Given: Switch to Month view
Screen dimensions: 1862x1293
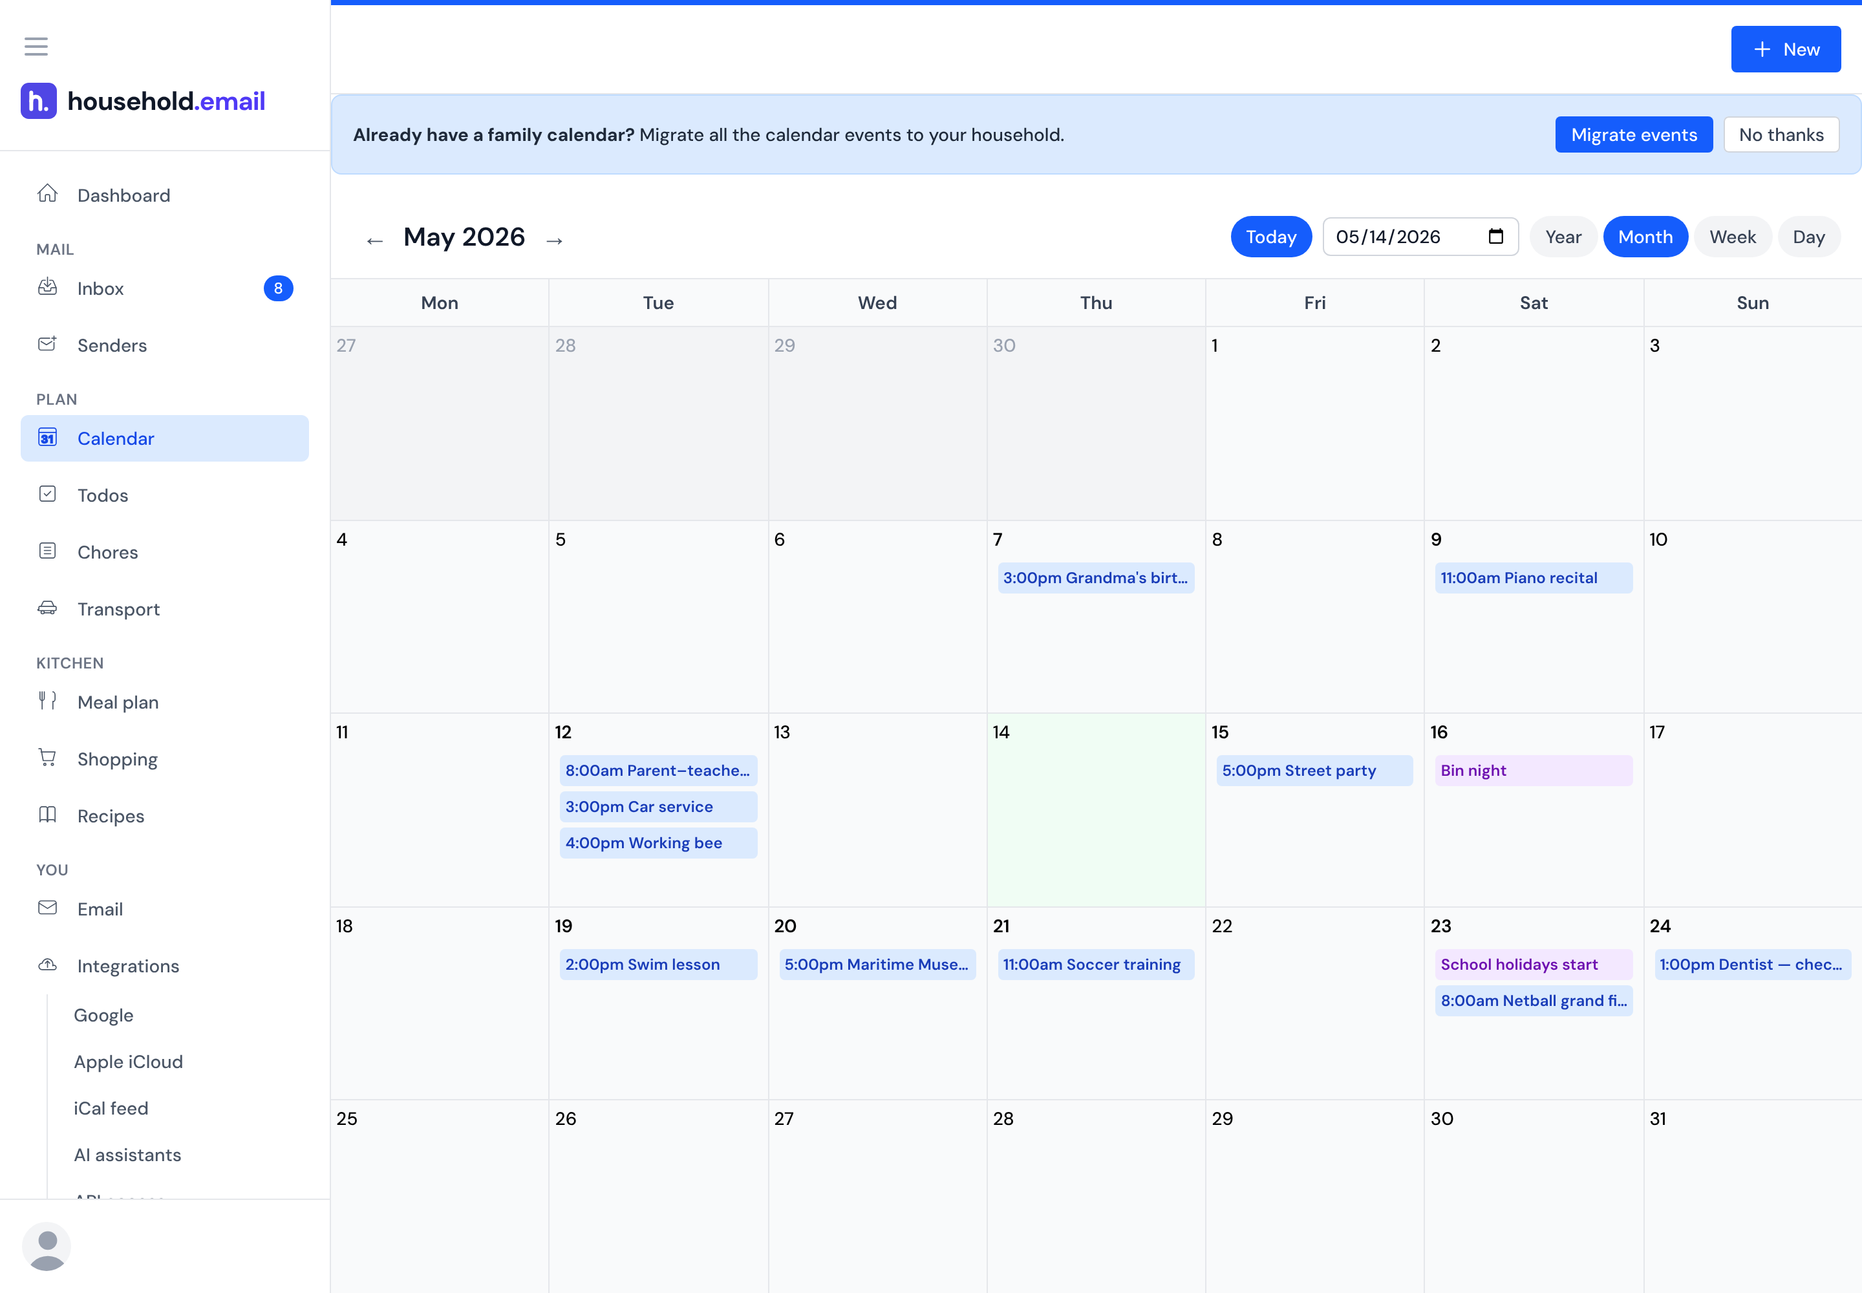Looking at the screenshot, I should [x=1645, y=237].
